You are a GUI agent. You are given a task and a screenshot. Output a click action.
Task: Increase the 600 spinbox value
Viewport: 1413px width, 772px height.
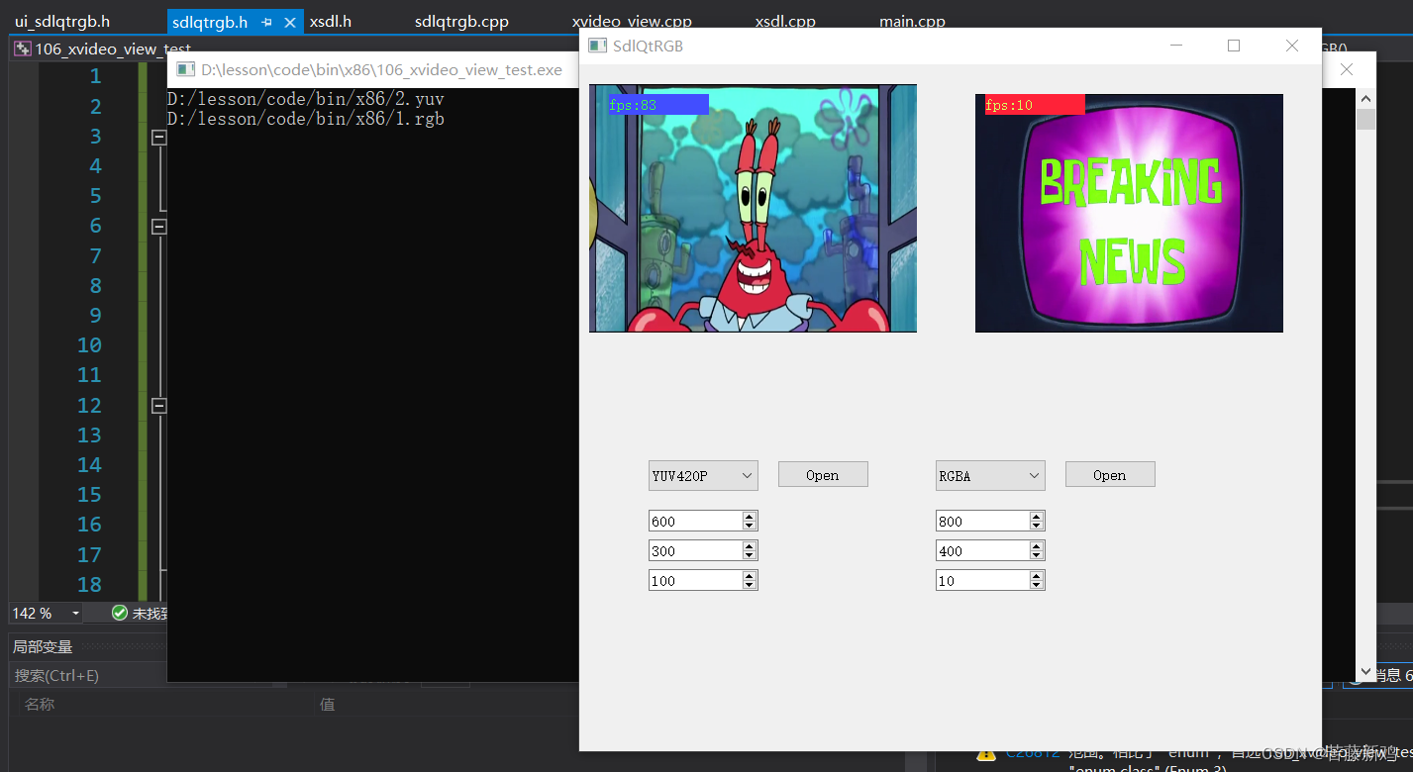[750, 517]
